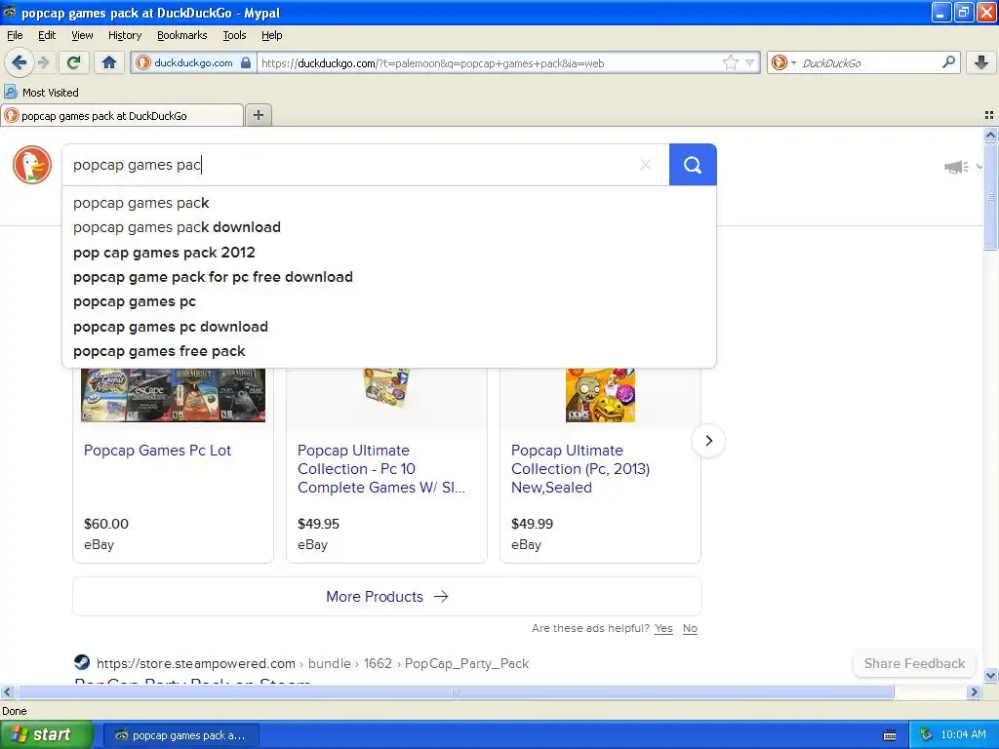Click the Steam favicon beside the result URL
Viewport: 999px width, 749px height.
point(82,663)
